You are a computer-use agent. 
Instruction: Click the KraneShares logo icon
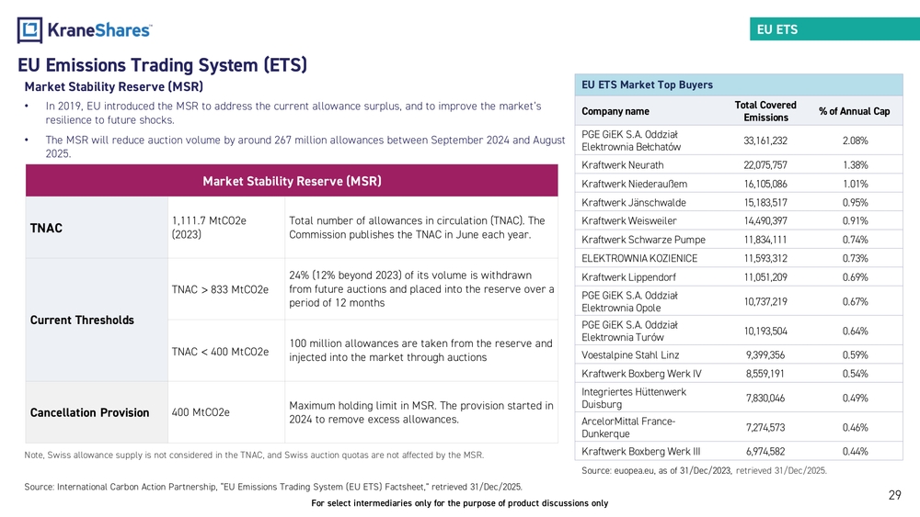click(x=30, y=30)
